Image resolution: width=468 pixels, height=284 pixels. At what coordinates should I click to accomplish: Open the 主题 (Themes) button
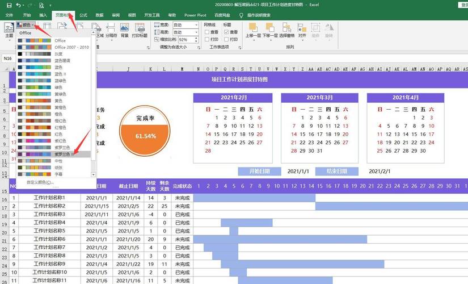9,31
